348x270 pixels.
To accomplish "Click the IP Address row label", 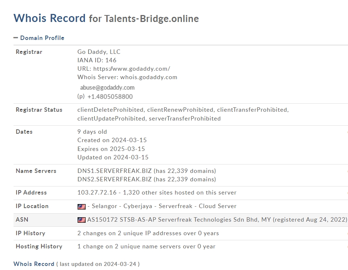I will point(31,193).
